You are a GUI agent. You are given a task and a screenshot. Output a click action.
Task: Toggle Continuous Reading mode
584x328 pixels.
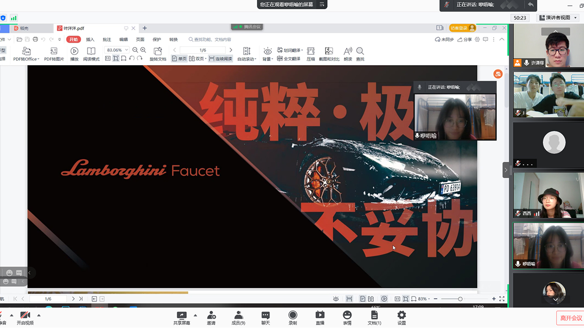(x=220, y=59)
